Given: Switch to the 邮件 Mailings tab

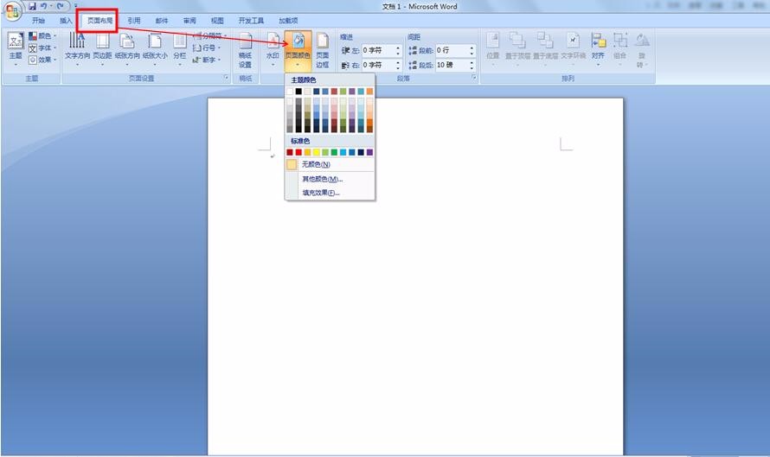Looking at the screenshot, I should pyautogui.click(x=162, y=21).
